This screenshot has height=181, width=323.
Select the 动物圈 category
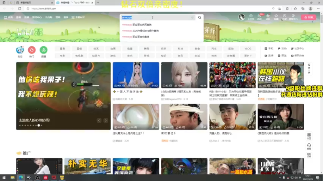[x=231, y=56]
